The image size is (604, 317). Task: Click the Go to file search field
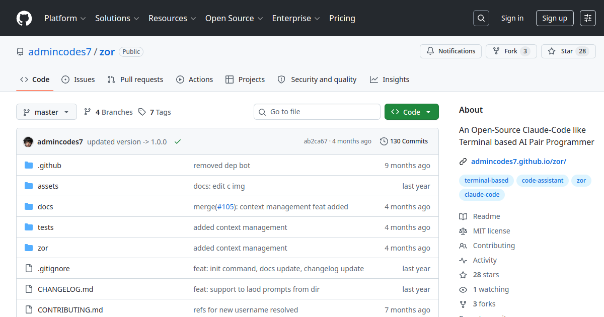pos(317,112)
